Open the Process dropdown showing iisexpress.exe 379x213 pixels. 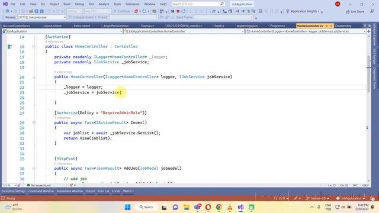click(41, 17)
